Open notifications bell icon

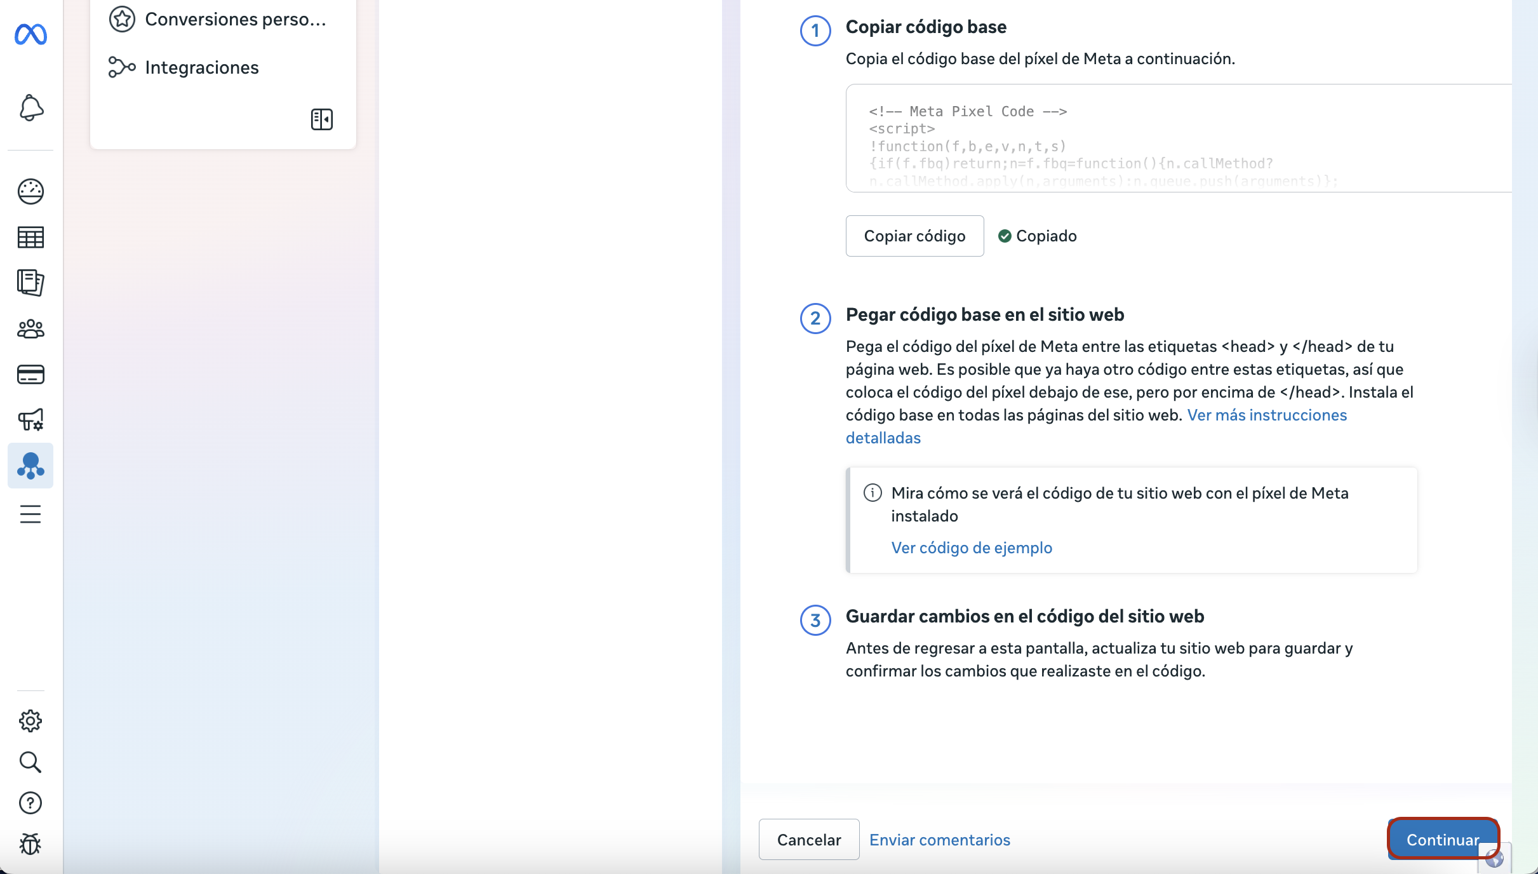30,108
